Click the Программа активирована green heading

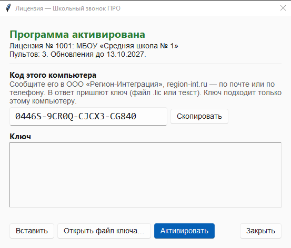coord(77,35)
